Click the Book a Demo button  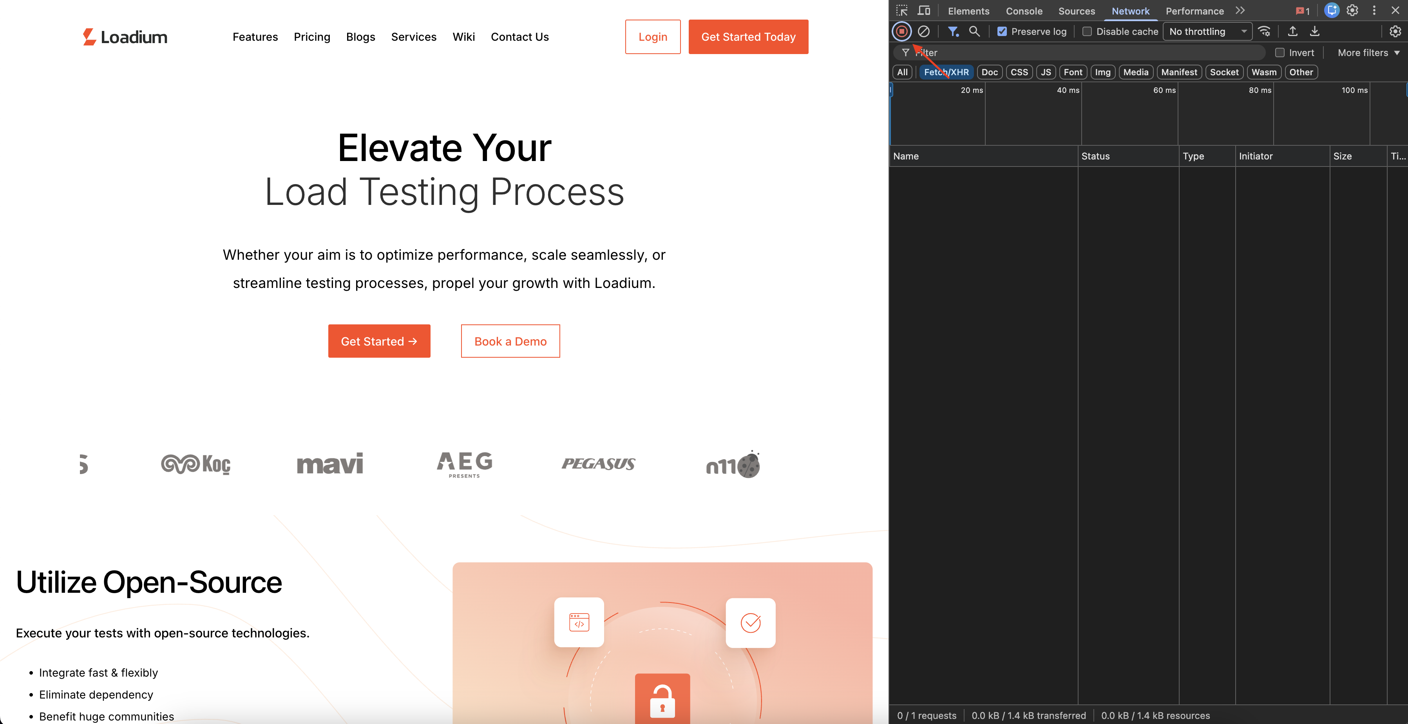[x=510, y=342]
